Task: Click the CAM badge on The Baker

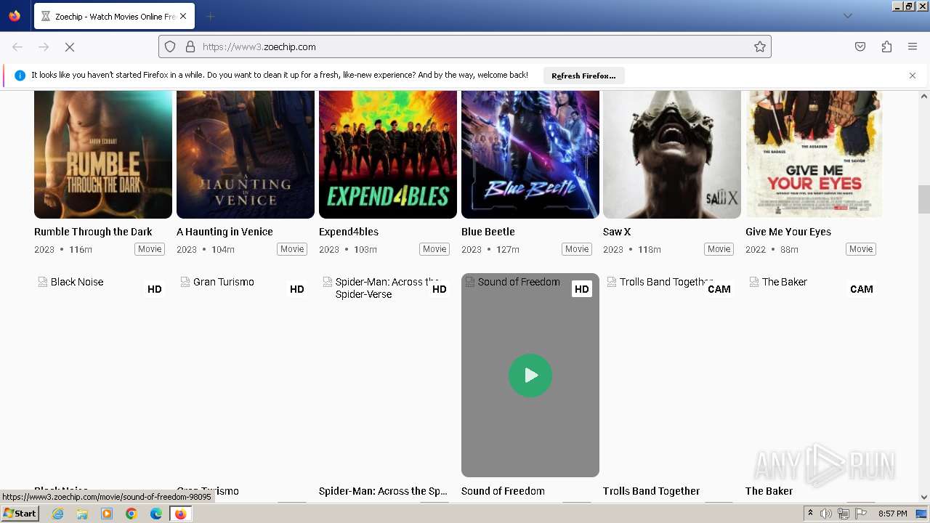Action: pos(862,289)
